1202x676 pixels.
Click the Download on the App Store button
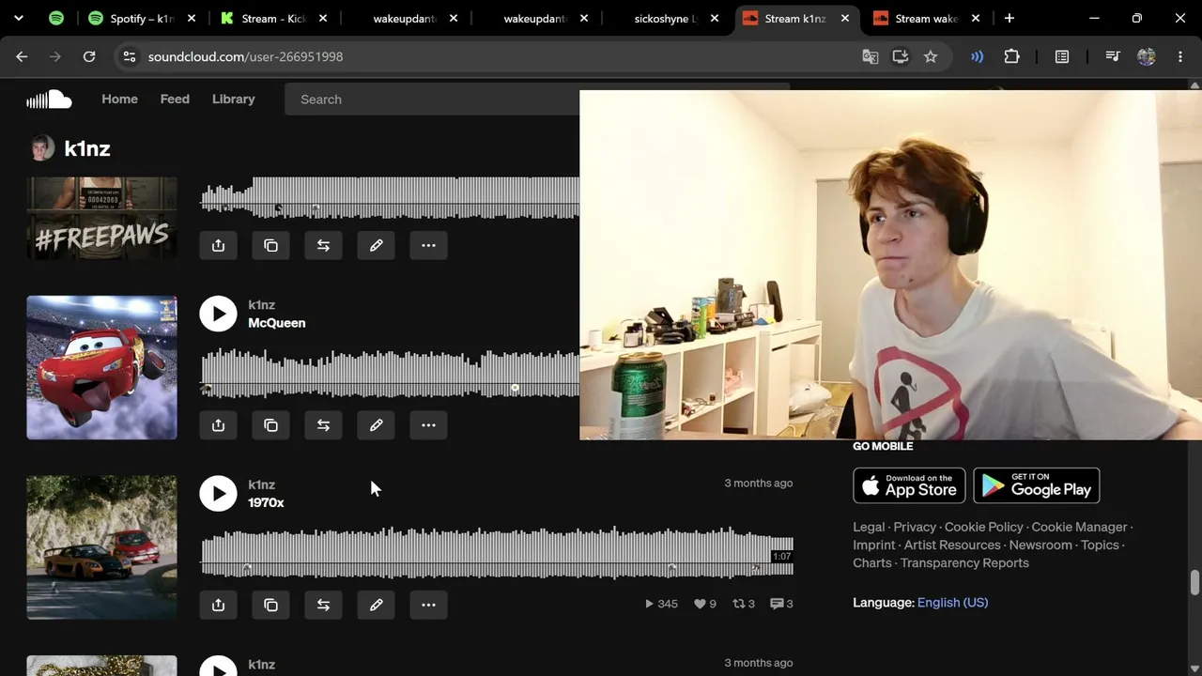pos(909,485)
